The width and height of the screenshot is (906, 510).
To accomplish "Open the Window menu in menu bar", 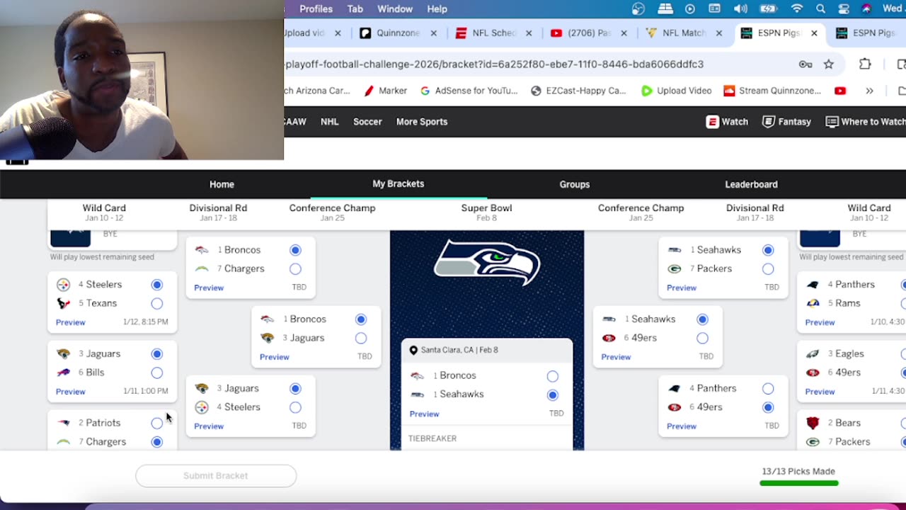I will coord(395,9).
